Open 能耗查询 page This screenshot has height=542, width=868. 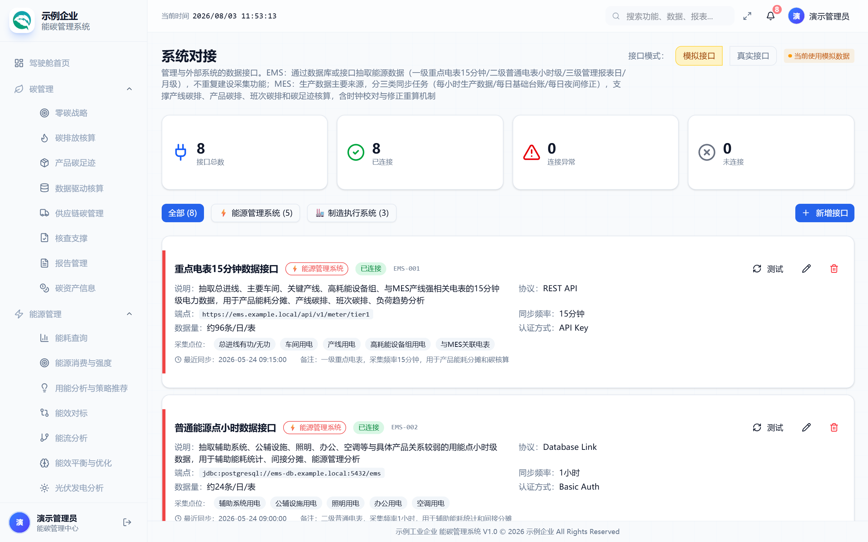point(71,338)
